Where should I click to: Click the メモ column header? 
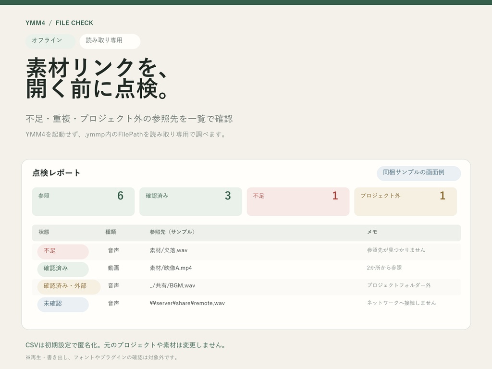[372, 232]
